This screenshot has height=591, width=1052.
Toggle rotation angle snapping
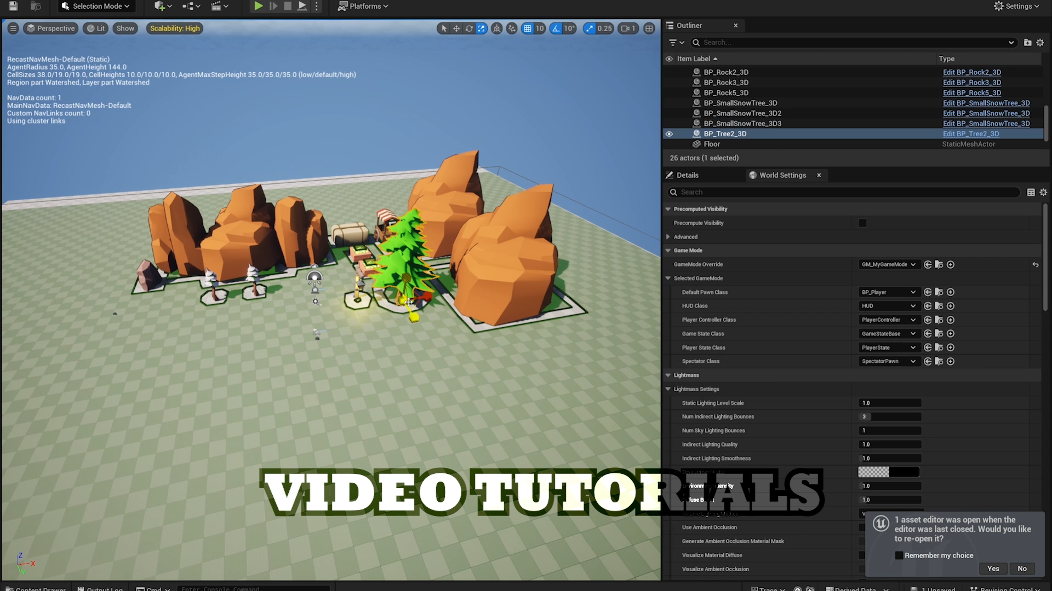click(556, 28)
